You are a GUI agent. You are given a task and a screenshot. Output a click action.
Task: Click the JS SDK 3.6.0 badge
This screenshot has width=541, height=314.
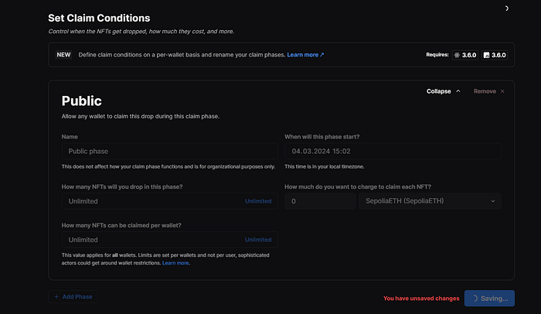pyautogui.click(x=495, y=55)
